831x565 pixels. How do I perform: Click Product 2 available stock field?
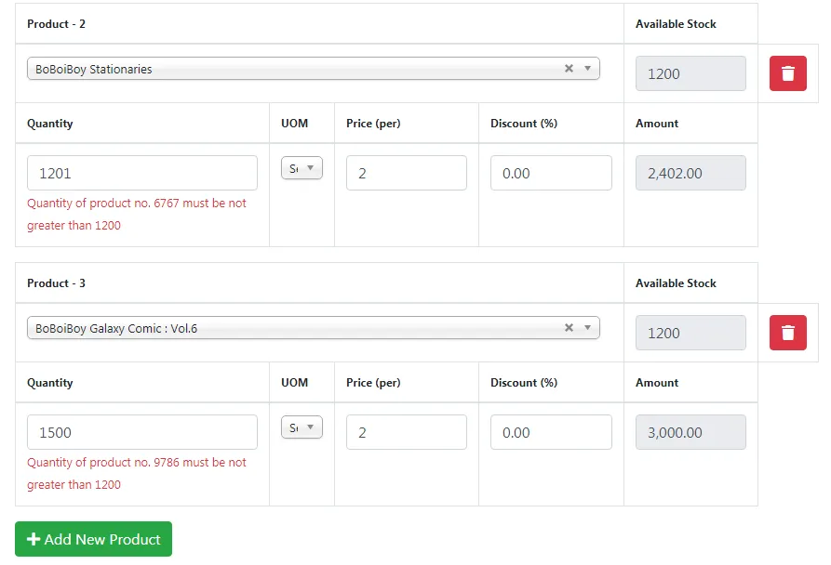point(690,73)
